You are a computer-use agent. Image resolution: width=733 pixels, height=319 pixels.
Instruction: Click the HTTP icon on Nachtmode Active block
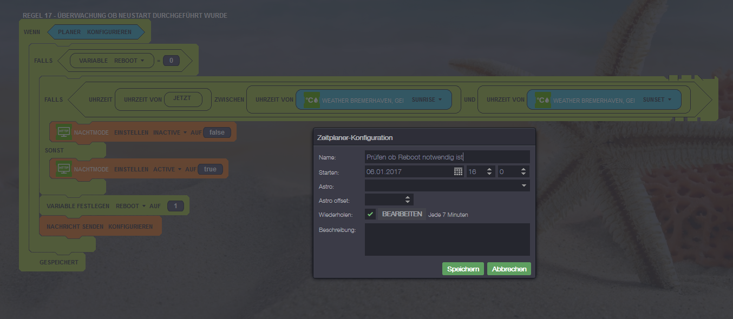(x=64, y=169)
